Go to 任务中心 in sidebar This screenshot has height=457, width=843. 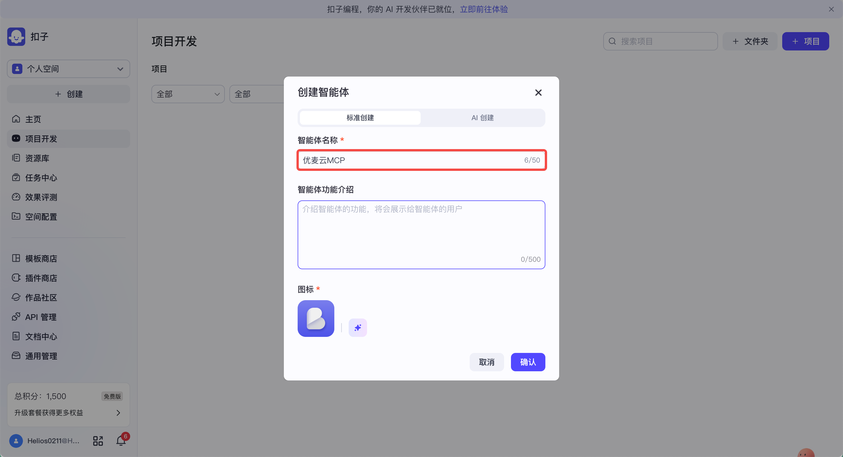click(69, 177)
